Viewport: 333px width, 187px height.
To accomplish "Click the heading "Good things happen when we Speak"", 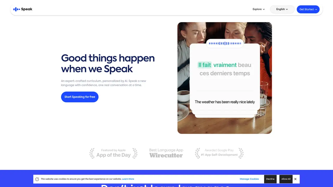I will [x=108, y=63].
